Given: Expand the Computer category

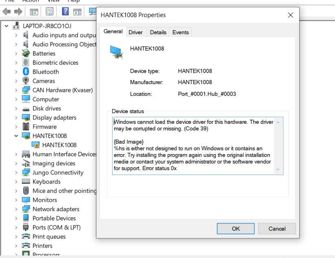Looking at the screenshot, I should 16,99.
